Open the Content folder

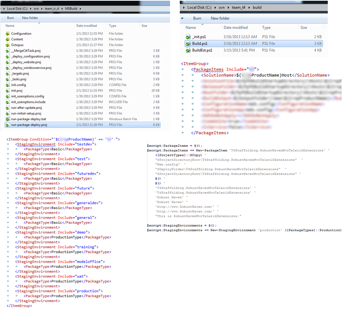[x=17, y=39]
